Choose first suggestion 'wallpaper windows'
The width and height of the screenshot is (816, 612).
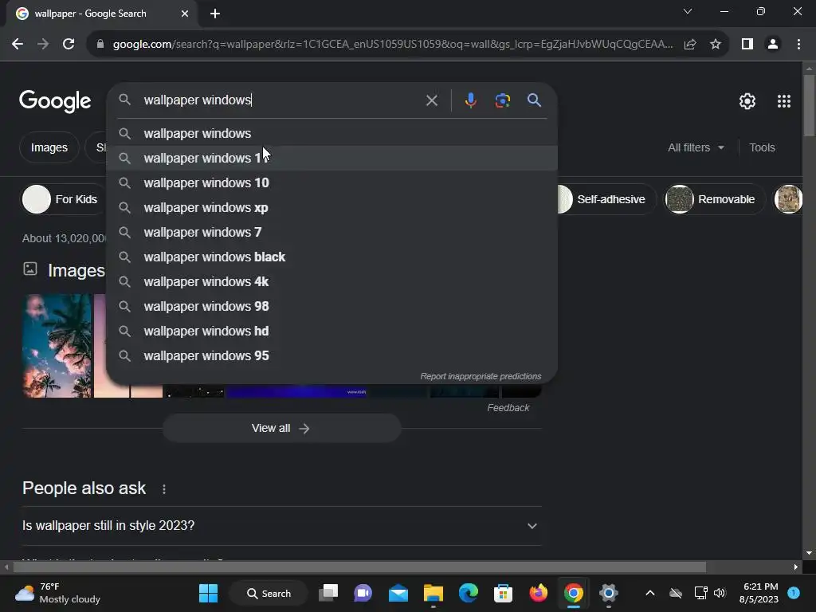[x=331, y=133]
